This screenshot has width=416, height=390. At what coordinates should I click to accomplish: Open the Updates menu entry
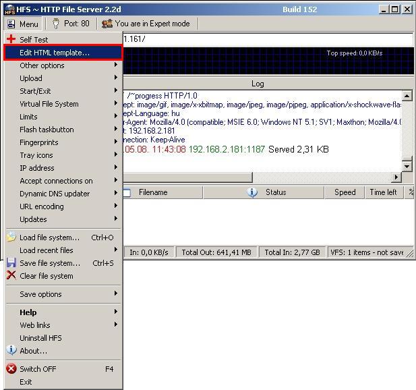(x=63, y=219)
